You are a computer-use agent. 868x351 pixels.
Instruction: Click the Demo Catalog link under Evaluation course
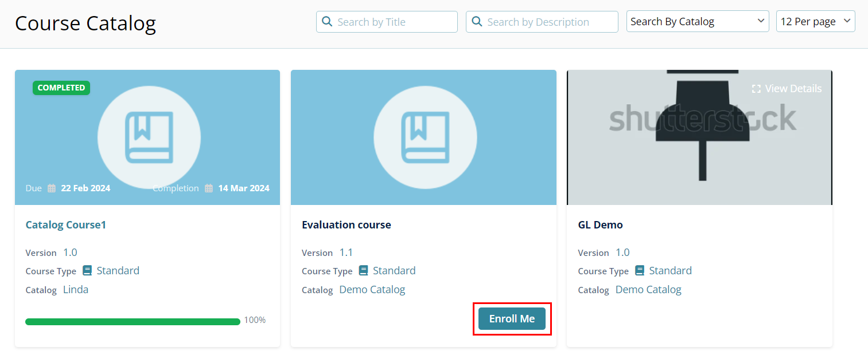(x=372, y=290)
